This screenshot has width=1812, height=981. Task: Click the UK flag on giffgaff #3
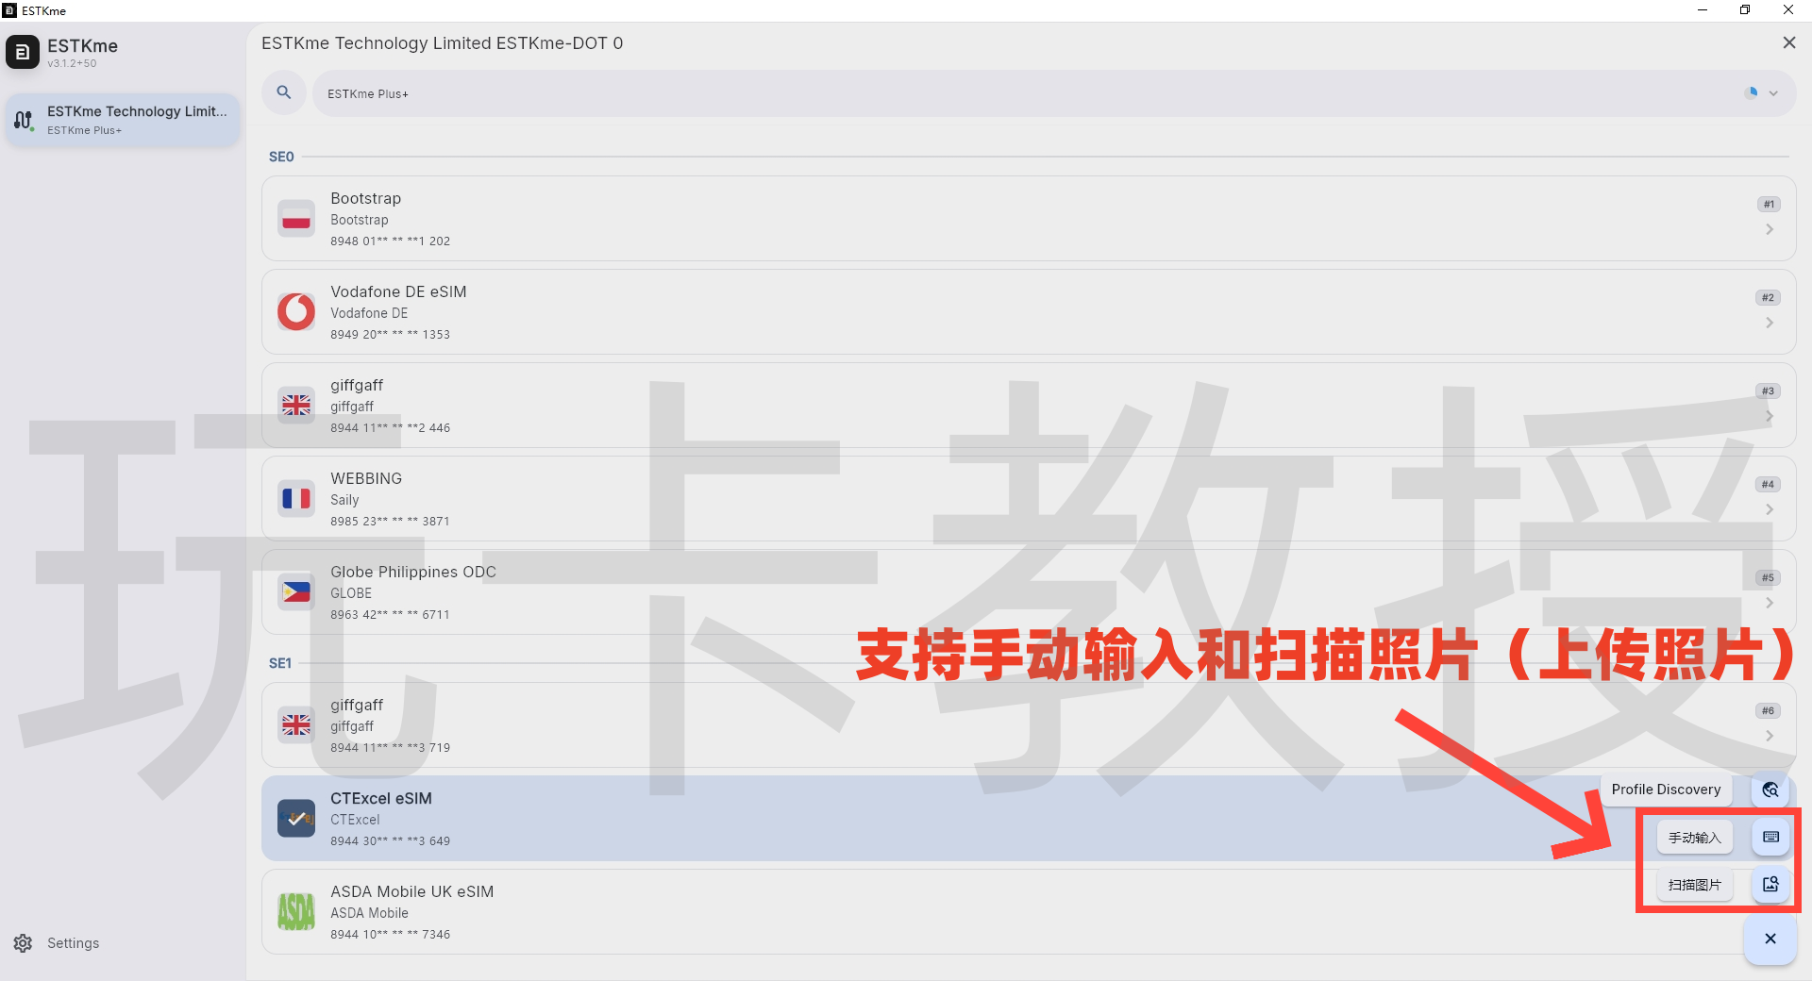[296, 405]
